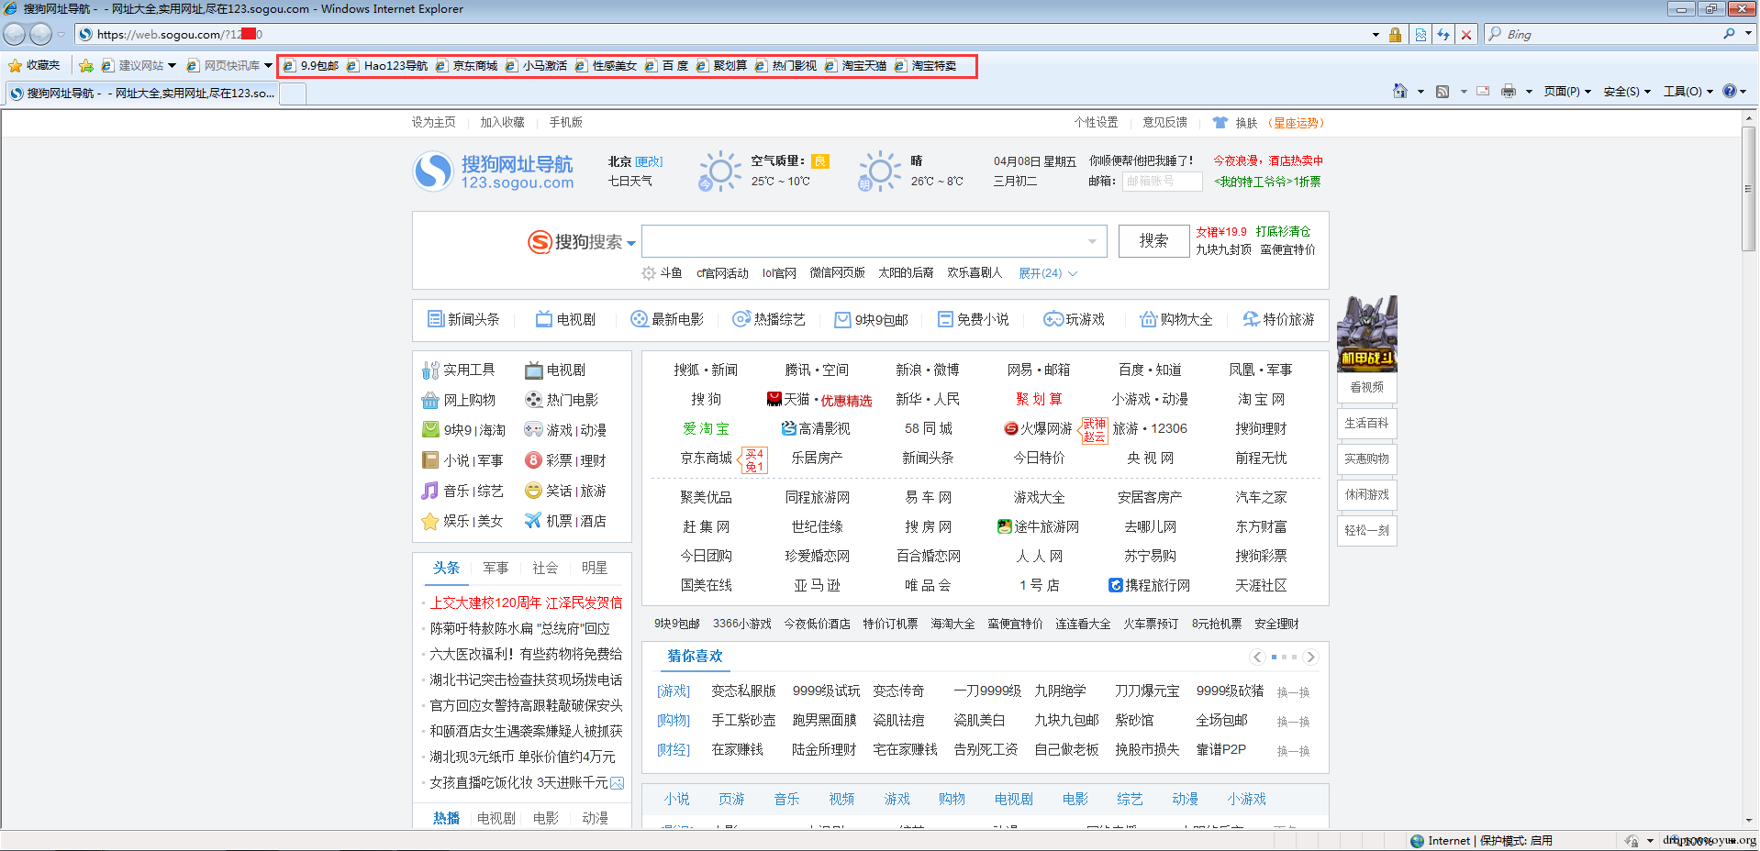This screenshot has height=851, width=1760.
Task: Click the security lock icon in address bar
Action: 1395,35
